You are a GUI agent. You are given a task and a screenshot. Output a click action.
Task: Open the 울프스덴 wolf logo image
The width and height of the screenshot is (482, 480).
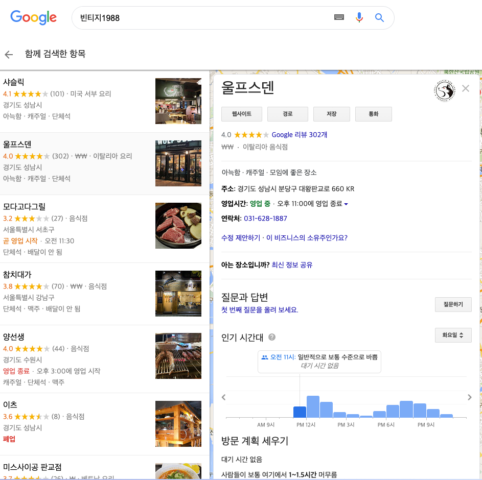(x=444, y=90)
